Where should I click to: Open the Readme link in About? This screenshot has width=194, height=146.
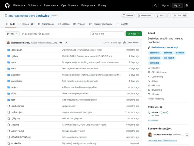tap(154, 68)
